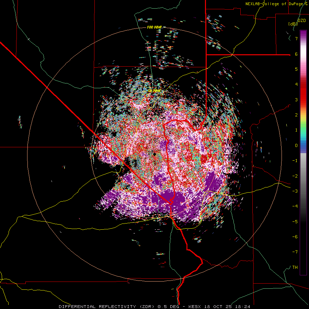Click the legend value -3

tap(295, 191)
